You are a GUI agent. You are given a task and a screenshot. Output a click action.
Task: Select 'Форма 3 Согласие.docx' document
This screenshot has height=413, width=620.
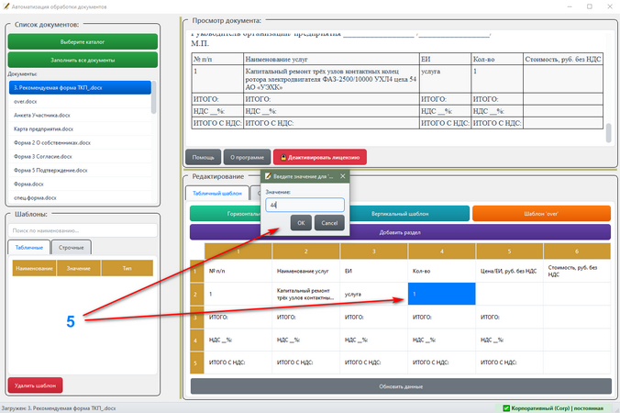pyautogui.click(x=80, y=157)
